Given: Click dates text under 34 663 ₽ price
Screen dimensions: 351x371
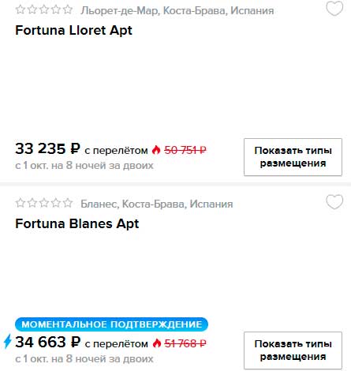Looking at the screenshot, I should (x=84, y=358).
